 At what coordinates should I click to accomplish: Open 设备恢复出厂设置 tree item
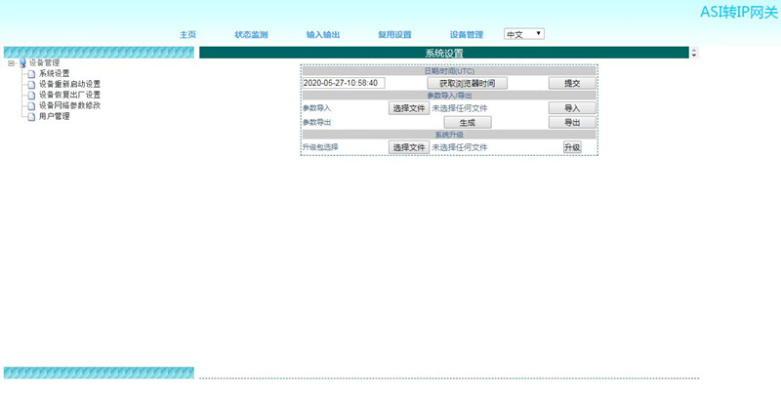(x=69, y=95)
